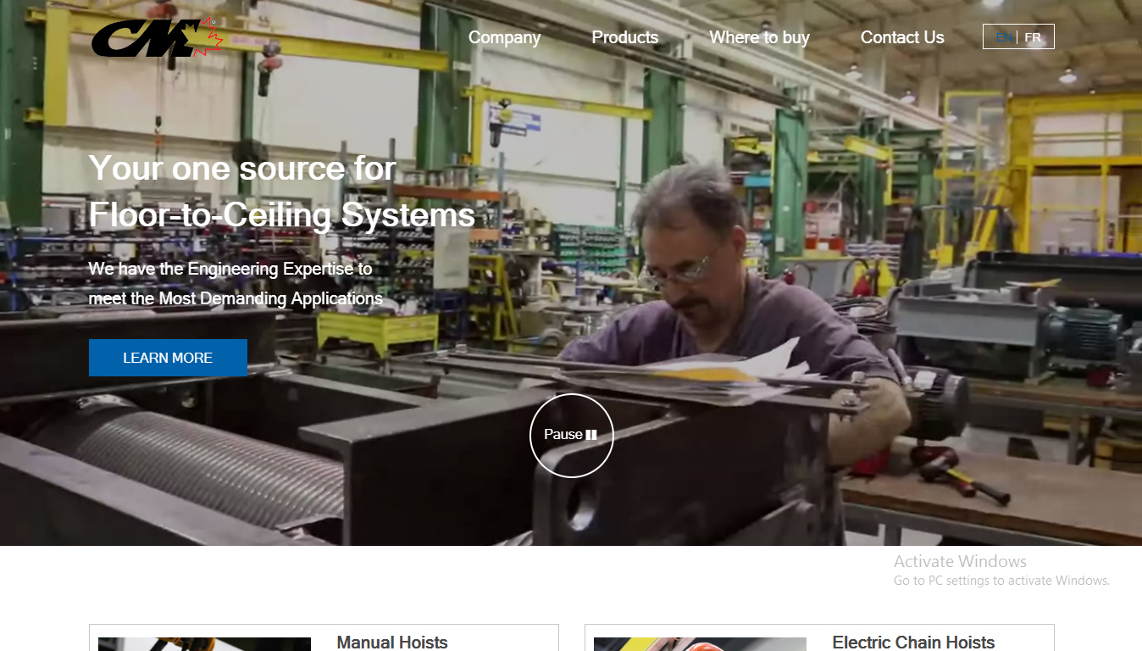This screenshot has height=651, width=1142.
Task: Click the 'Your one source for' headline
Action: point(242,168)
